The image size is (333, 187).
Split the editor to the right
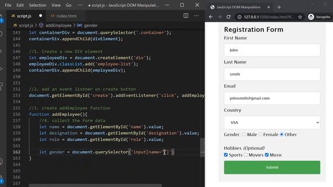pos(186,16)
